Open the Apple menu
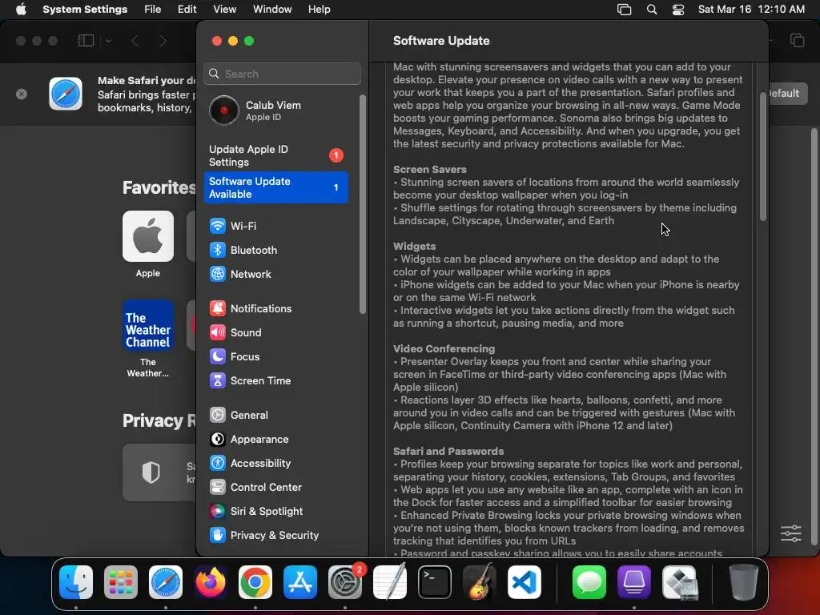 click(x=21, y=10)
